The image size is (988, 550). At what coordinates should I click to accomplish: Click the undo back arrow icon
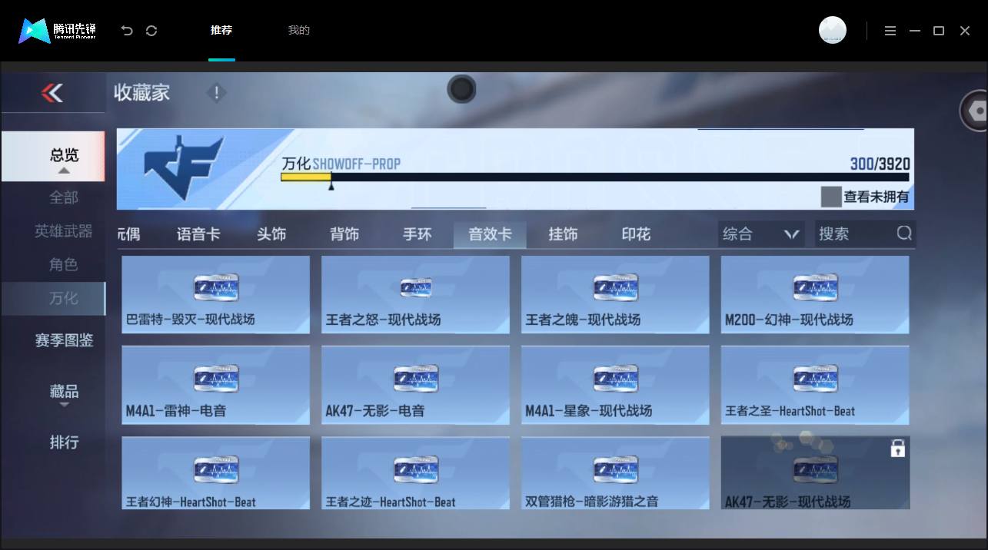click(x=127, y=31)
